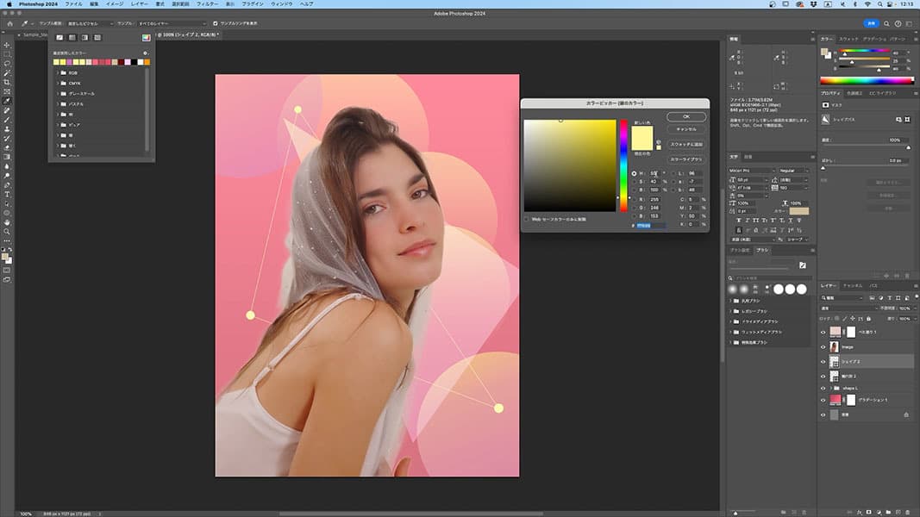
Task: Choose the Eyedropper tool
Action: (x=7, y=101)
